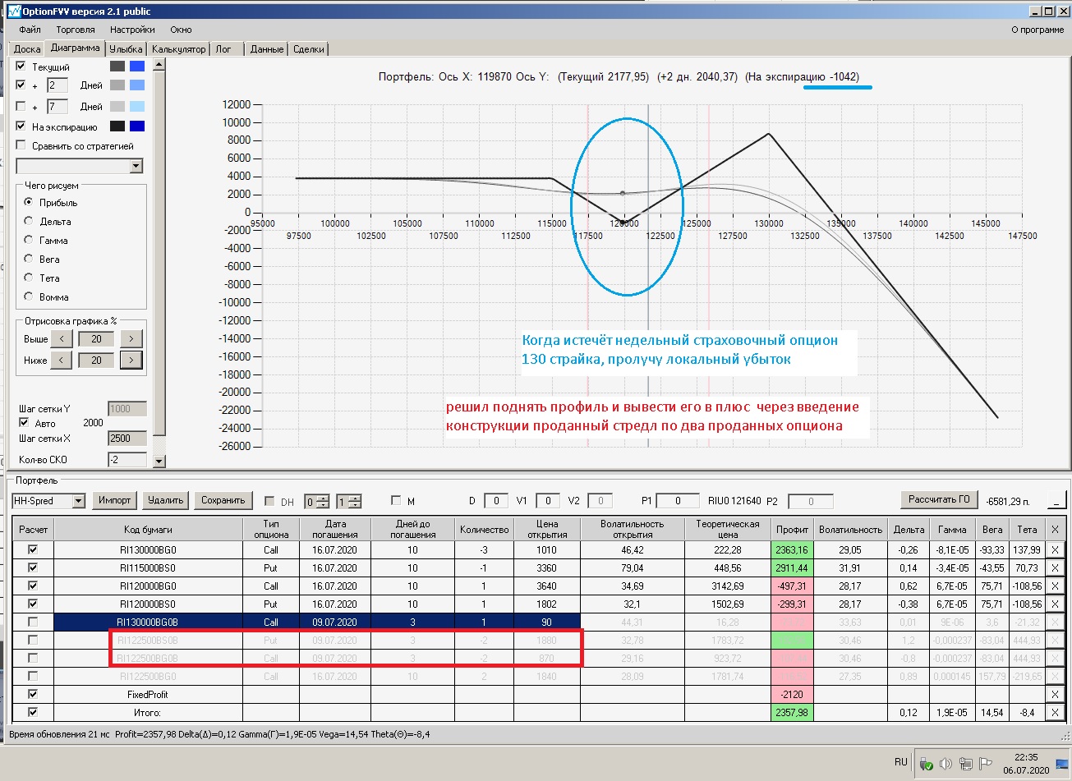Image resolution: width=1072 pixels, height=781 pixels.
Task: Increase the Ниже chart percentage with the right arrow
Action: click(x=131, y=360)
